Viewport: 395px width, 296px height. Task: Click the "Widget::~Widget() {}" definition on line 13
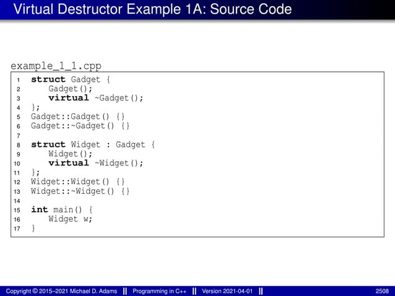click(80, 191)
